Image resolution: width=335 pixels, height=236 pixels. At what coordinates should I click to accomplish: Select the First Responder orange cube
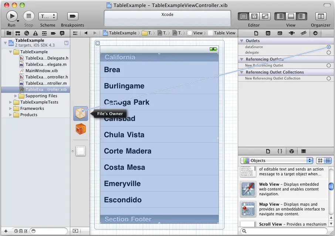tap(81, 129)
